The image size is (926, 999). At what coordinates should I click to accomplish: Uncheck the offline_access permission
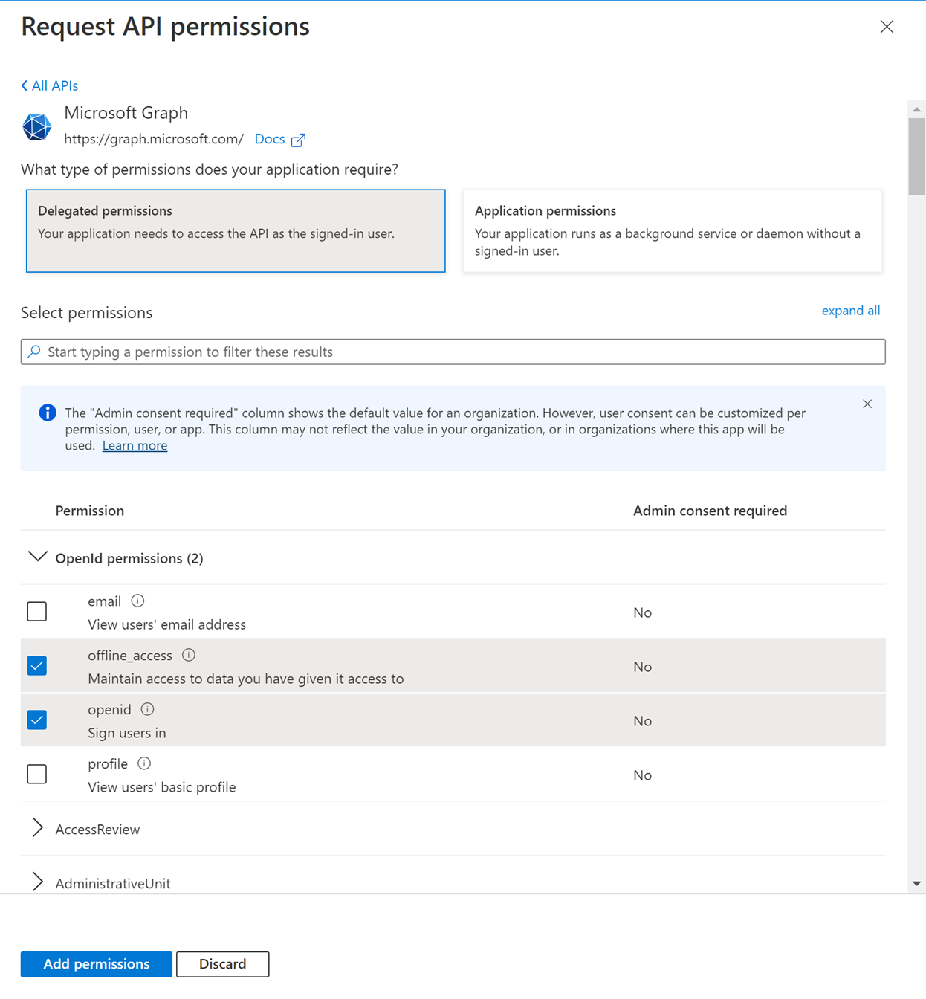(36, 665)
